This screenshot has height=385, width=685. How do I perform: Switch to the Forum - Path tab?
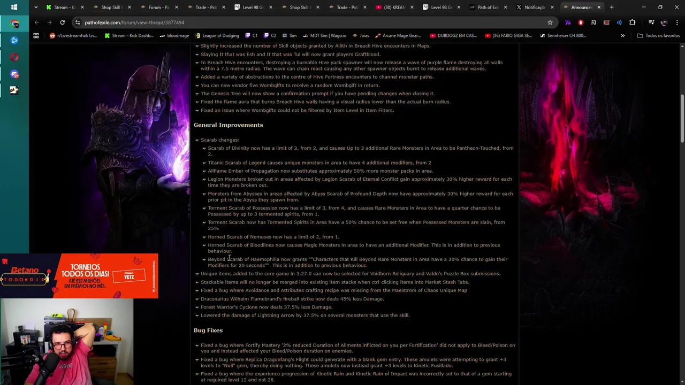158,7
